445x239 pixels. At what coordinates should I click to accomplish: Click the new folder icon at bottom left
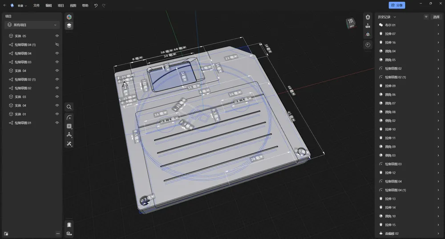pyautogui.click(x=6, y=233)
